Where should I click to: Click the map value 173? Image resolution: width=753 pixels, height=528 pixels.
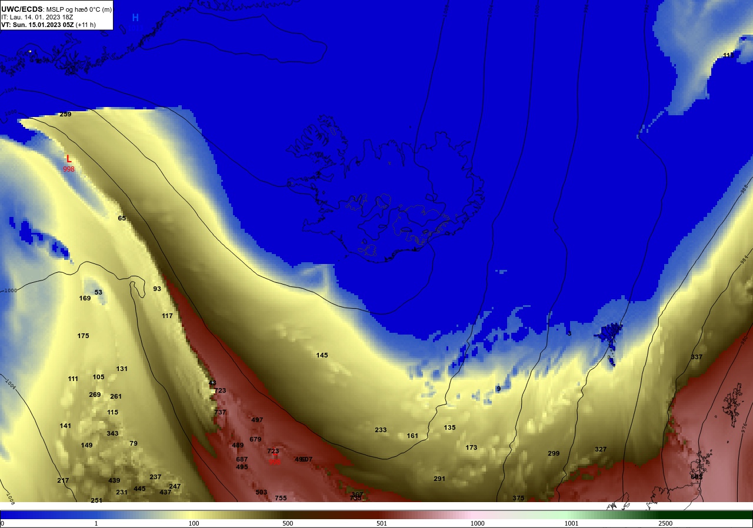point(471,447)
